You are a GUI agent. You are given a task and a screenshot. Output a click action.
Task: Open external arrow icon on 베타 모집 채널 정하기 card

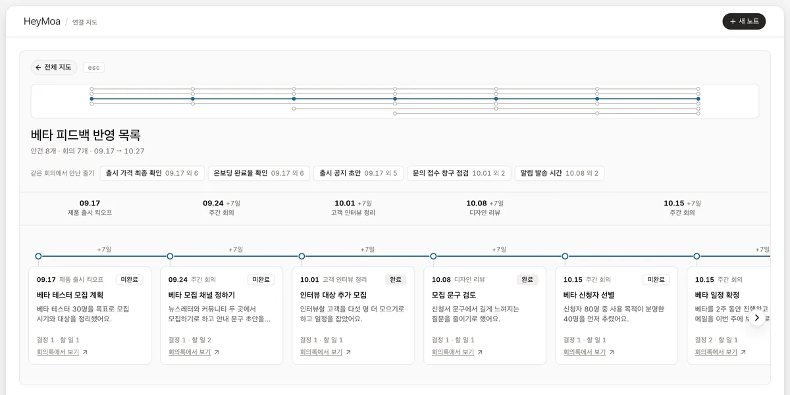pos(217,352)
